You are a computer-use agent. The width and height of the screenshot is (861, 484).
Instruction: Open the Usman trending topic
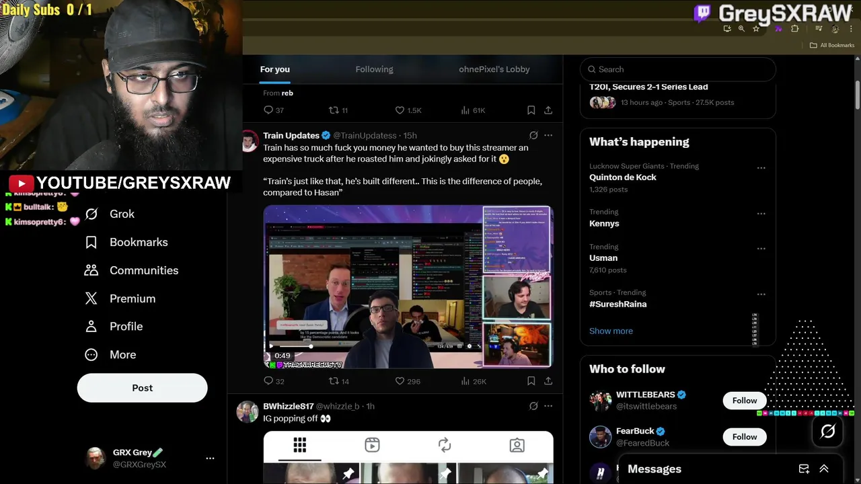click(x=603, y=257)
